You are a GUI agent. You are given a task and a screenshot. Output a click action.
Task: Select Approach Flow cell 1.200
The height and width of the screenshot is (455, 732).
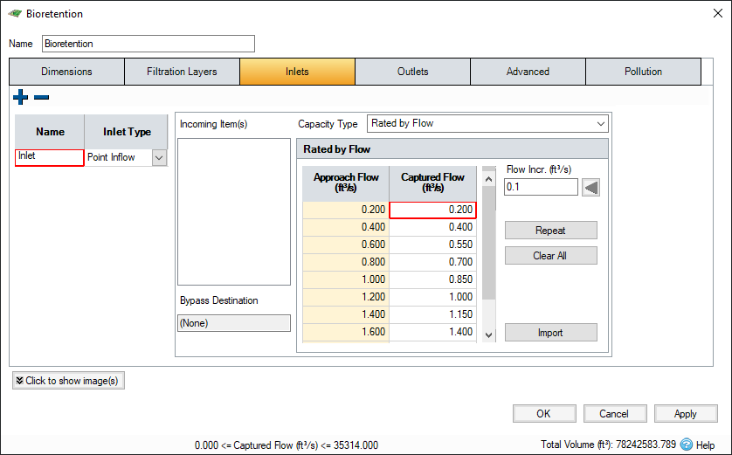pyautogui.click(x=346, y=297)
